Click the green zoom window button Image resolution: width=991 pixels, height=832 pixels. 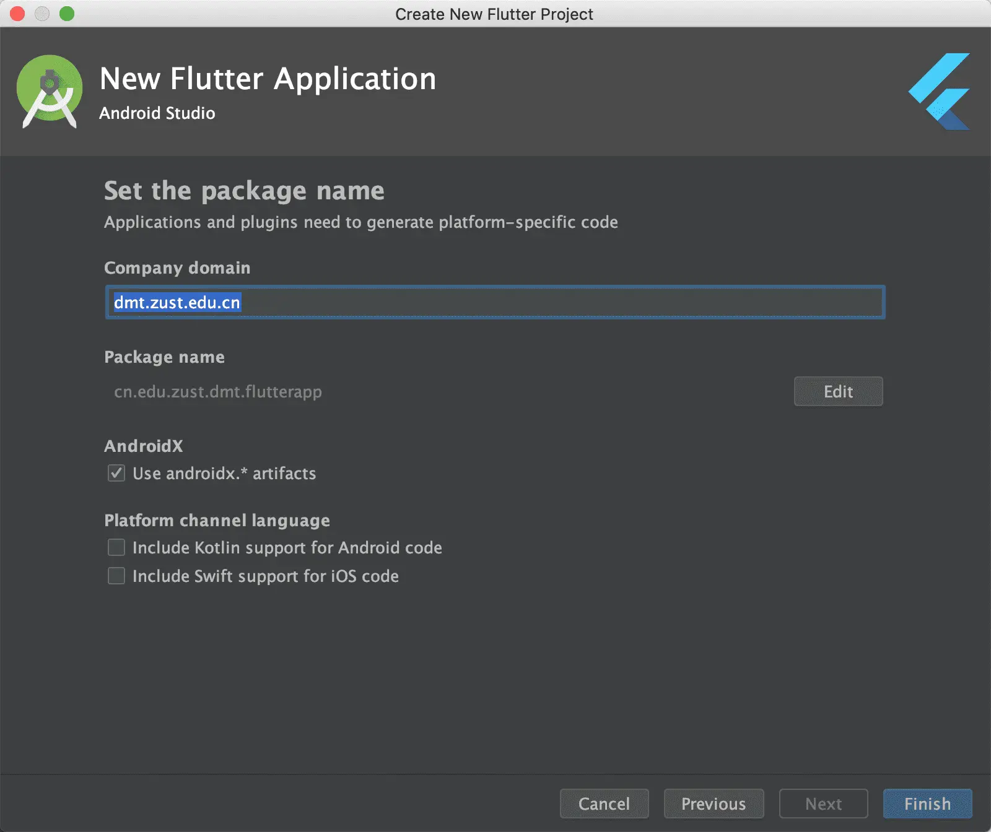tap(67, 14)
